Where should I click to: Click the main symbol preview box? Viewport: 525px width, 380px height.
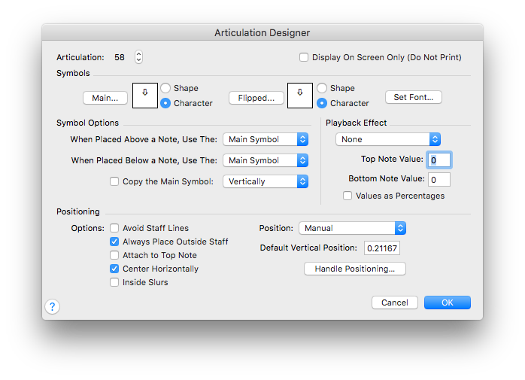coord(144,96)
